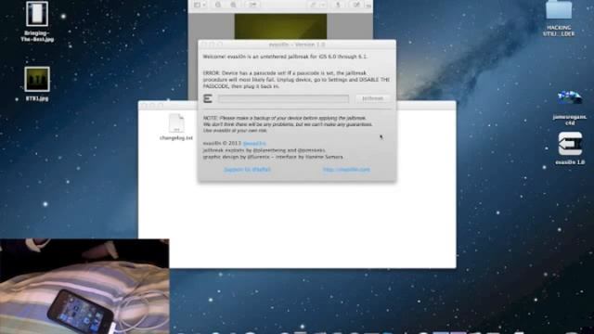The height and width of the screenshot is (334, 594).
Task: Select jamesregans.c4d file on desktop
Action: click(x=569, y=108)
